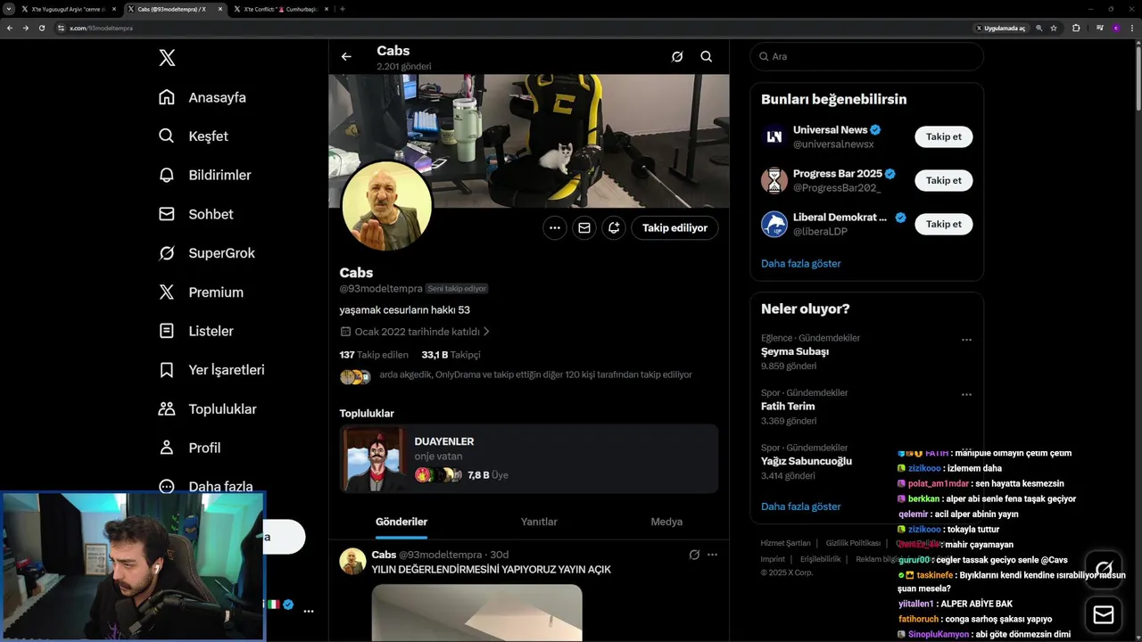
Task: Open the three dots menu on the Cabs post
Action: [x=712, y=555]
